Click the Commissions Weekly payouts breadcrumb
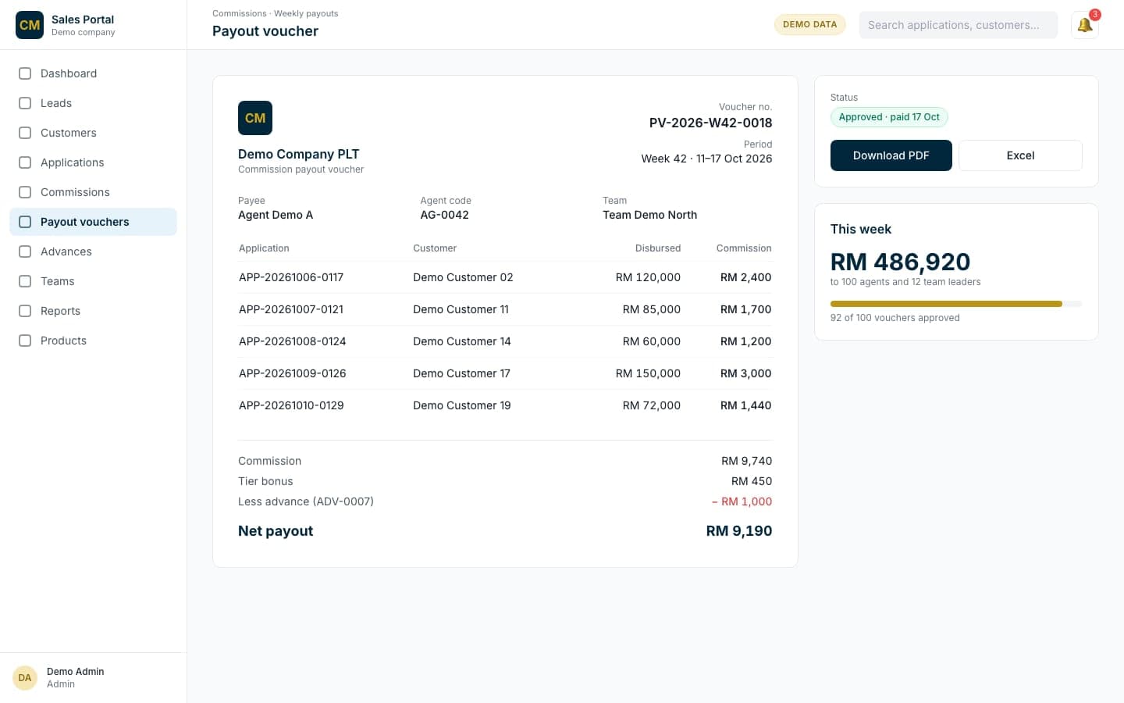This screenshot has height=703, width=1124. [276, 13]
